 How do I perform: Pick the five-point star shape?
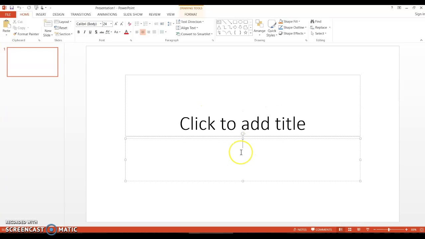pos(245,33)
